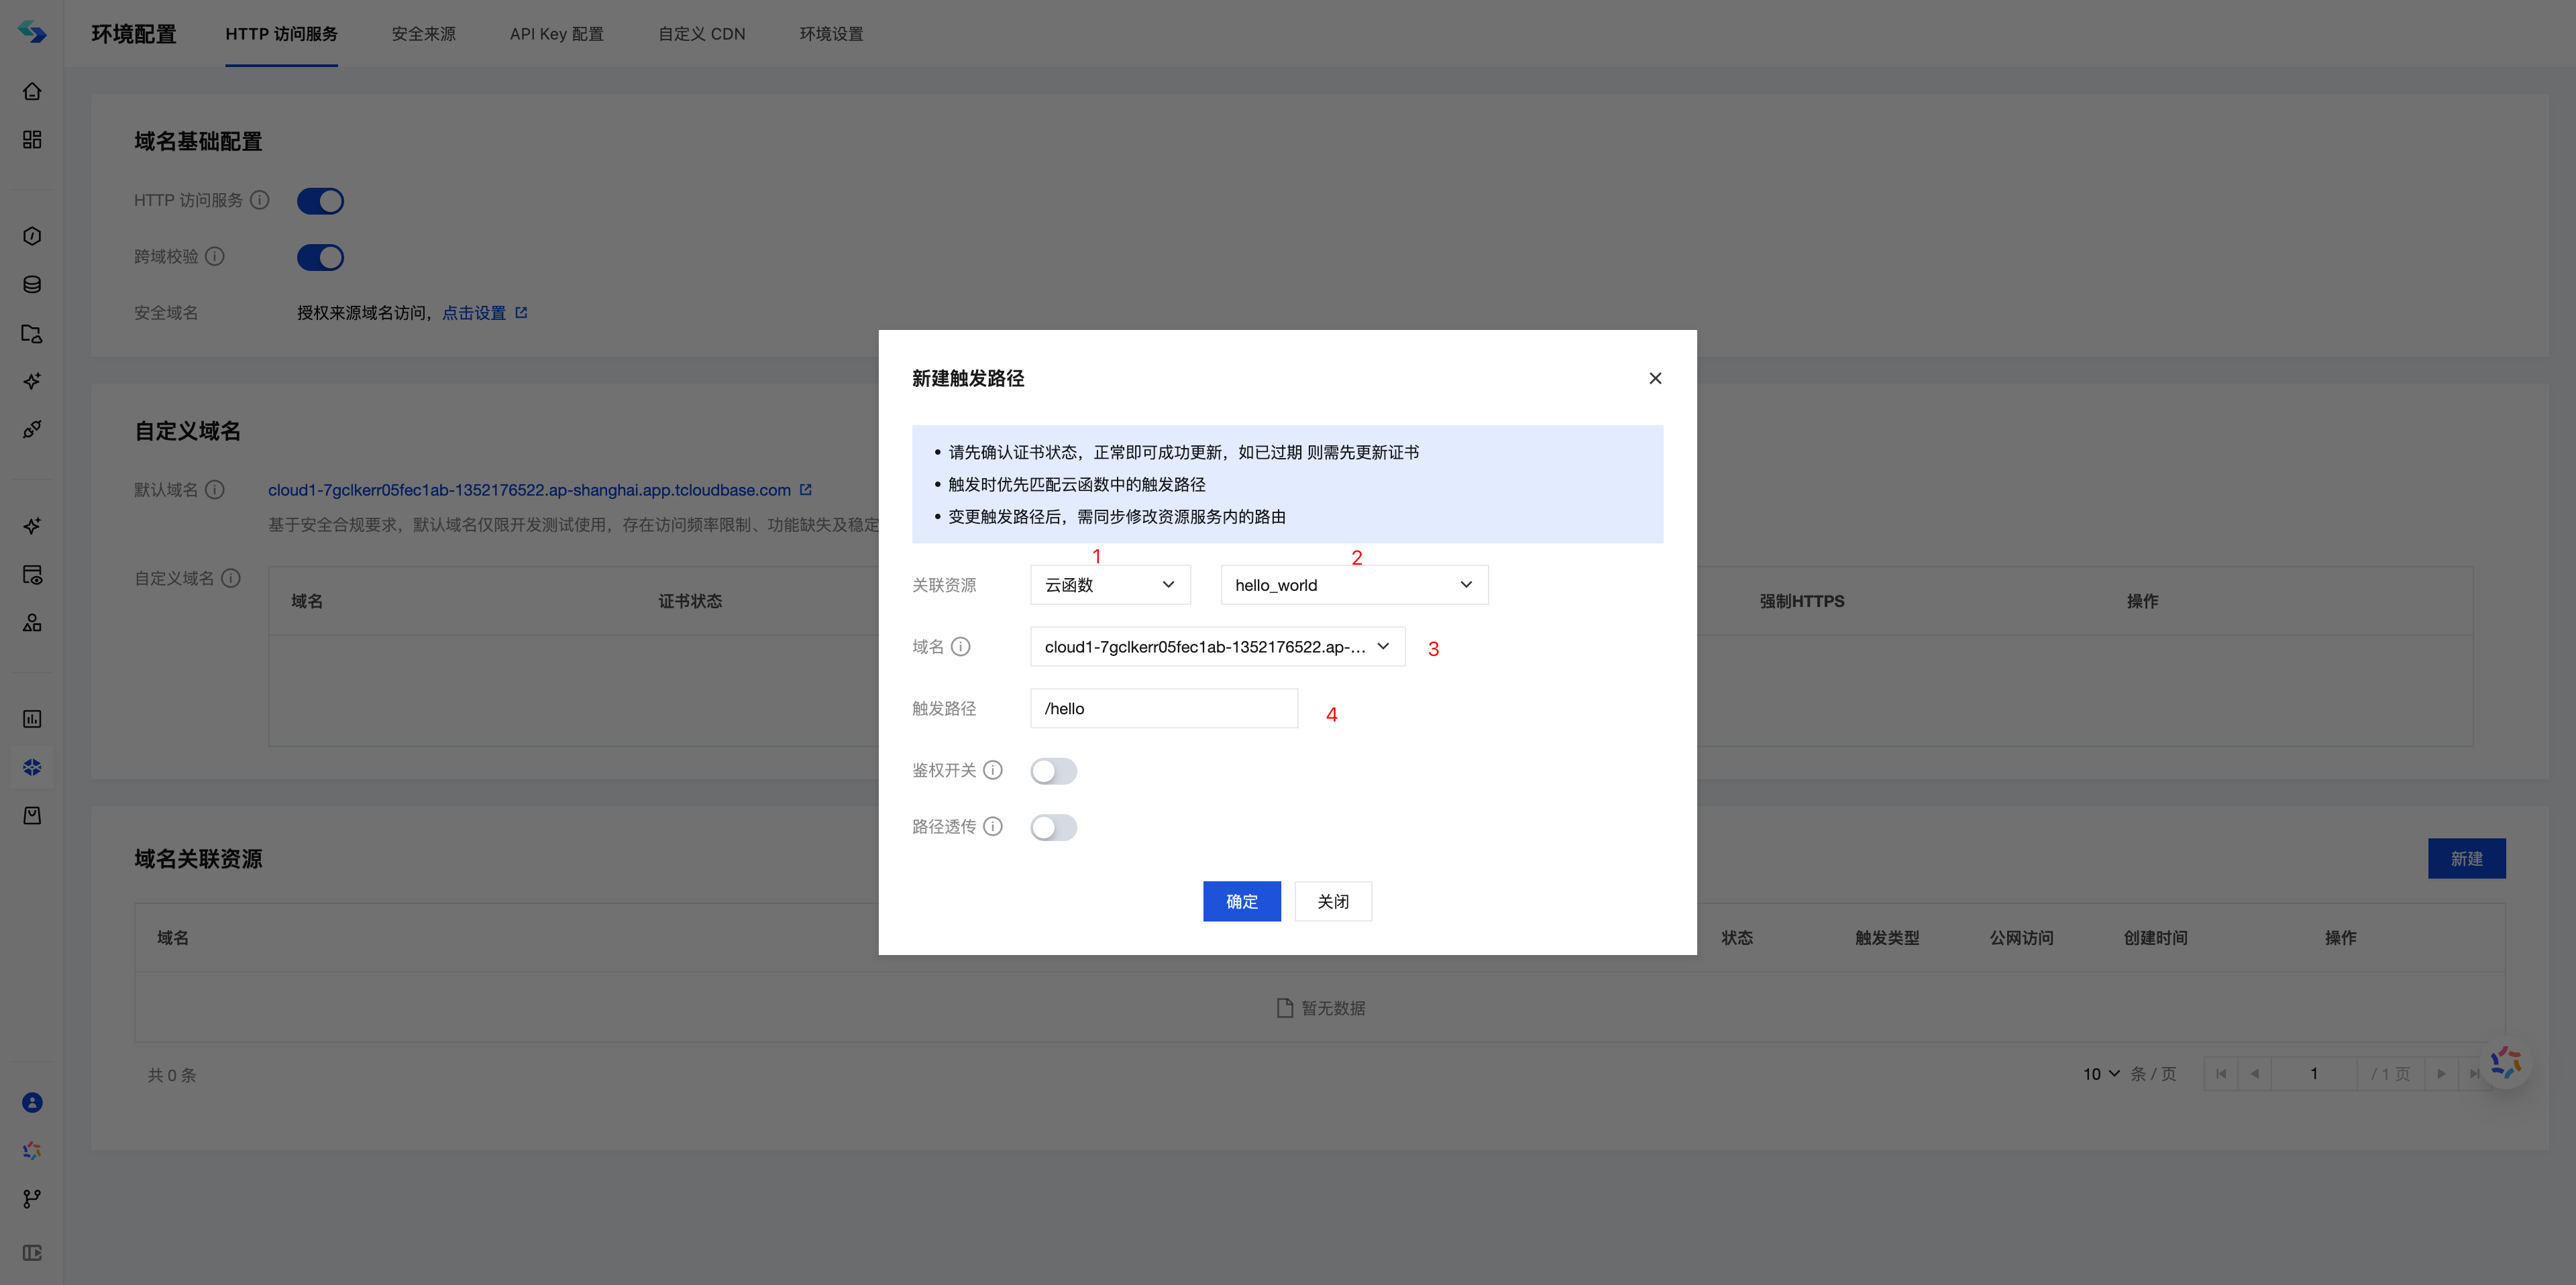Switch to 环境设置 tab
Image resolution: width=2576 pixels, height=1285 pixels.
[831, 34]
